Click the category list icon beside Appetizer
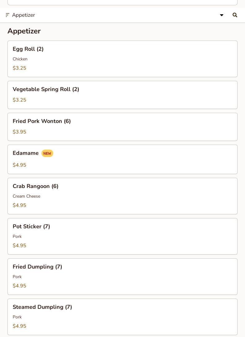The width and height of the screenshot is (245, 337). tap(7, 15)
